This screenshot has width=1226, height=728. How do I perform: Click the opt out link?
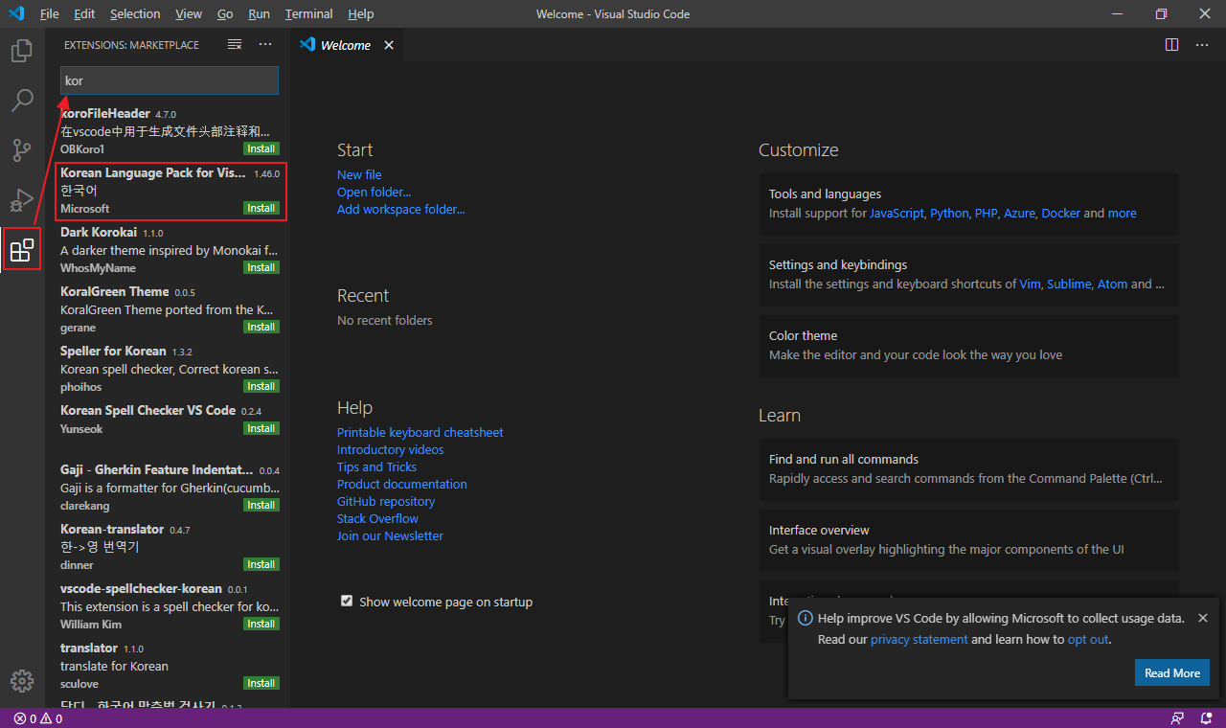click(1088, 639)
